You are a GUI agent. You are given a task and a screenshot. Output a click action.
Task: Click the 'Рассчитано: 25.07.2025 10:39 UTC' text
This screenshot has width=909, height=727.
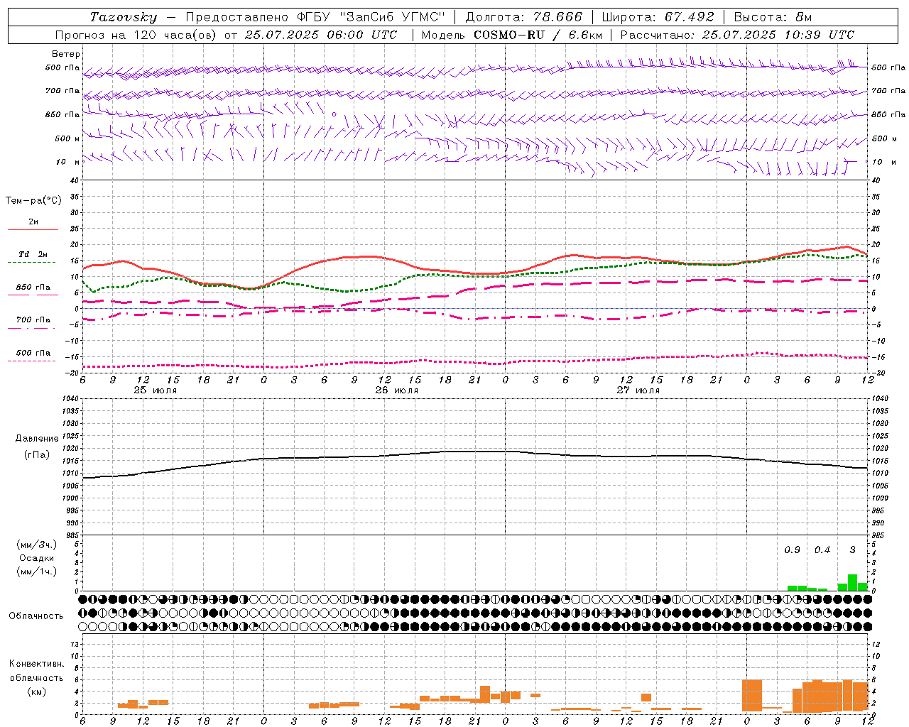[x=737, y=35]
